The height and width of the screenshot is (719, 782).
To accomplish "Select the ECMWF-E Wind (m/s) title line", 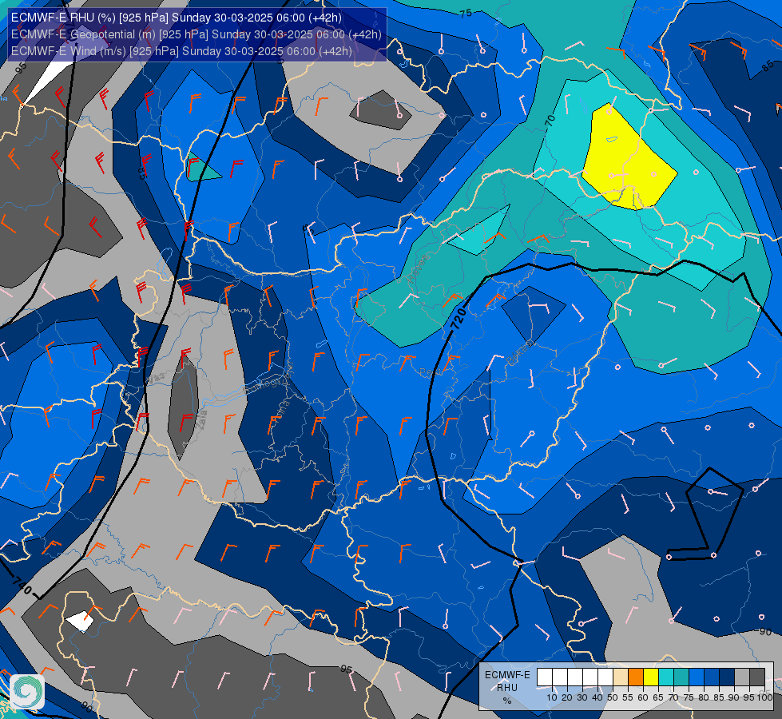I will (x=181, y=51).
